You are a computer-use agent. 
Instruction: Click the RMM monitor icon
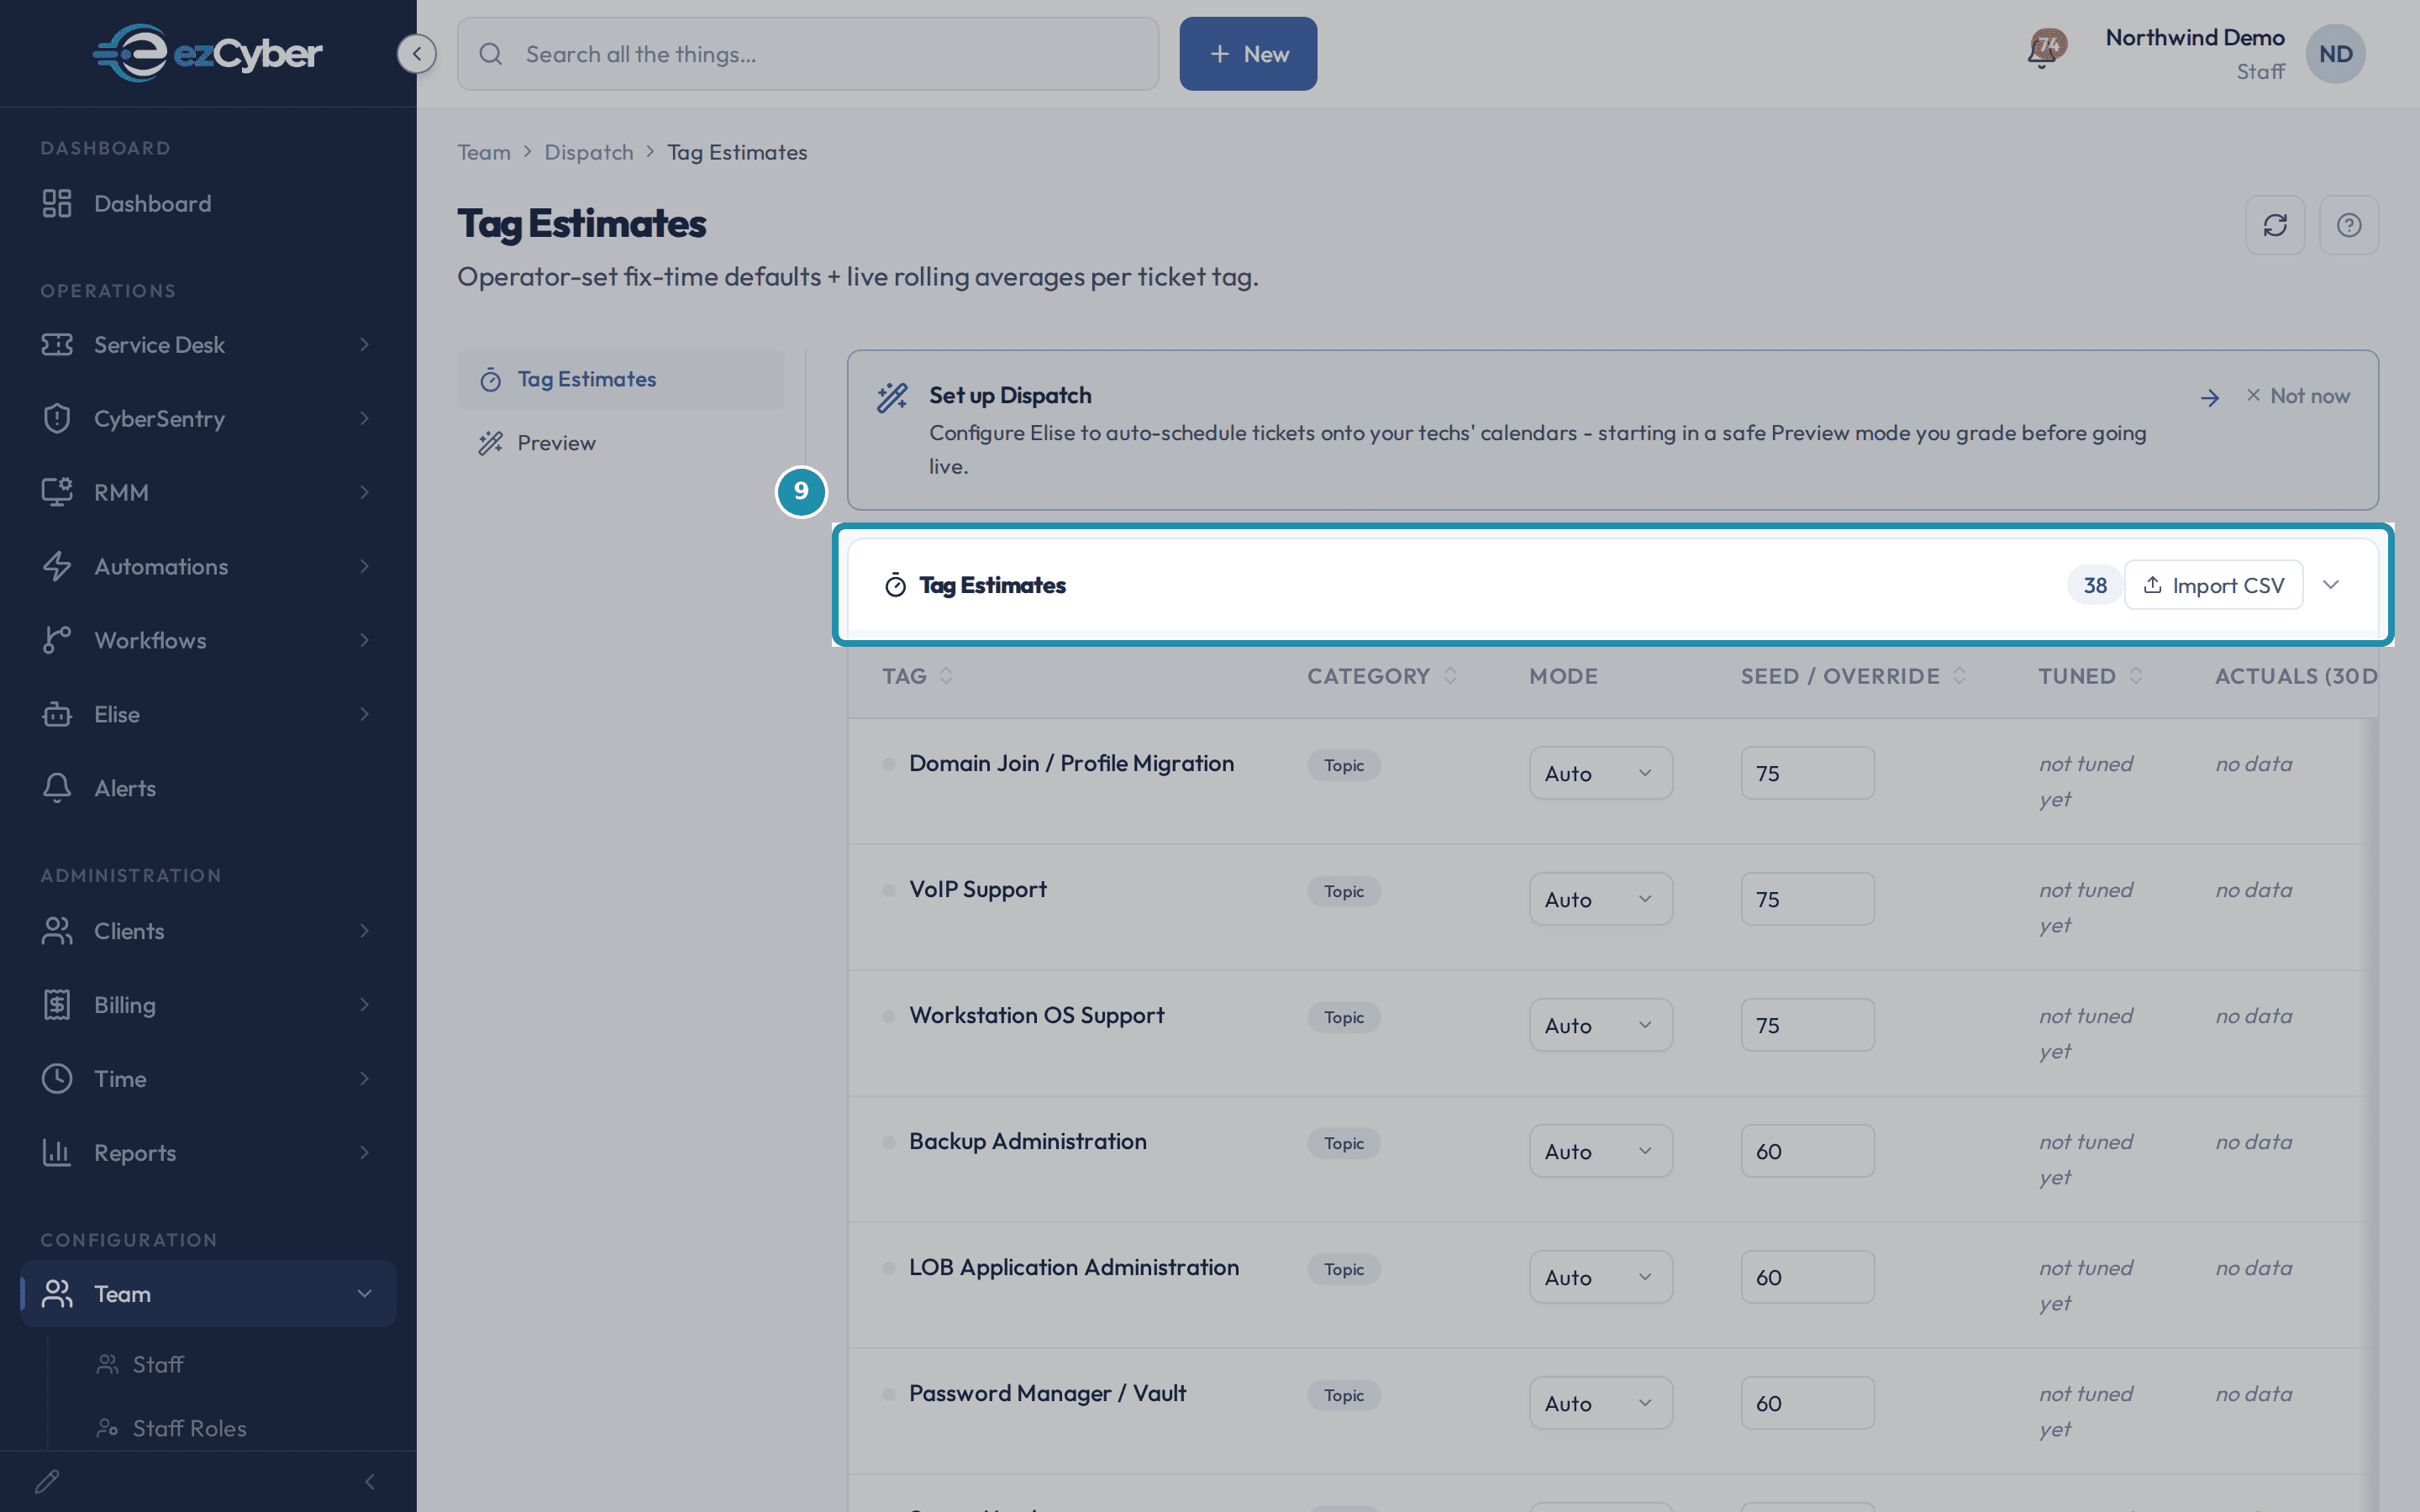[57, 492]
